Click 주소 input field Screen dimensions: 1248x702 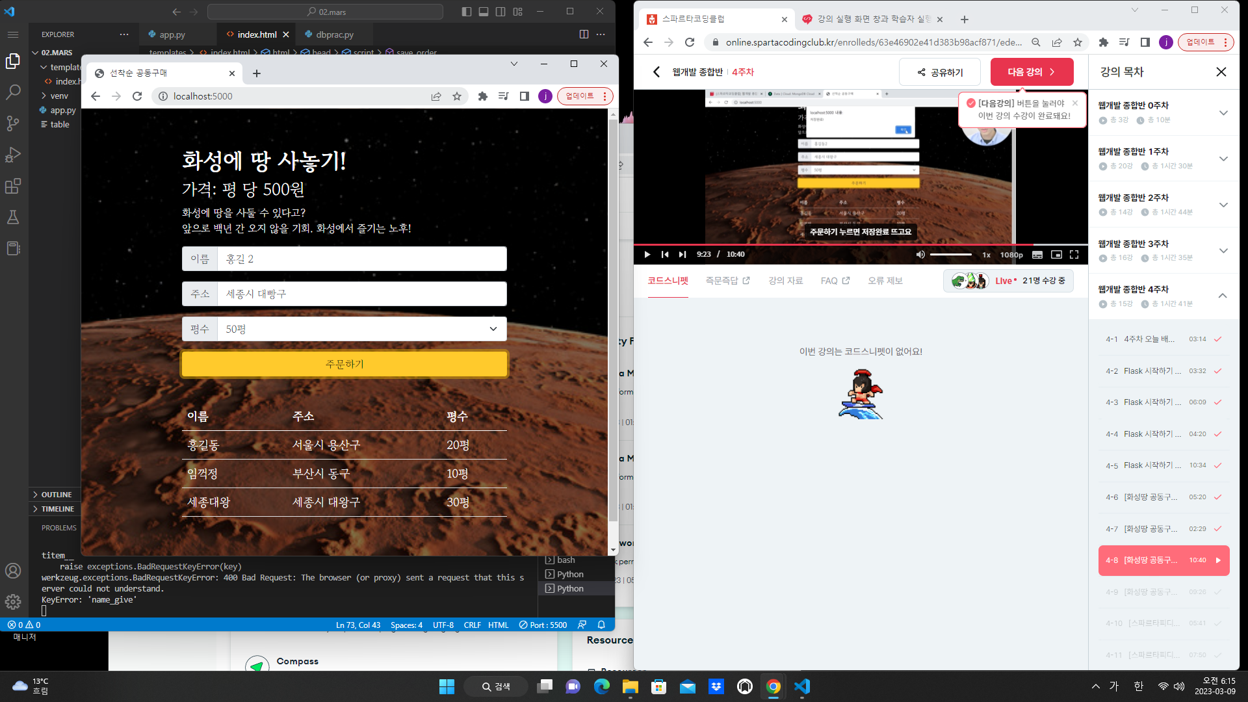pos(361,294)
